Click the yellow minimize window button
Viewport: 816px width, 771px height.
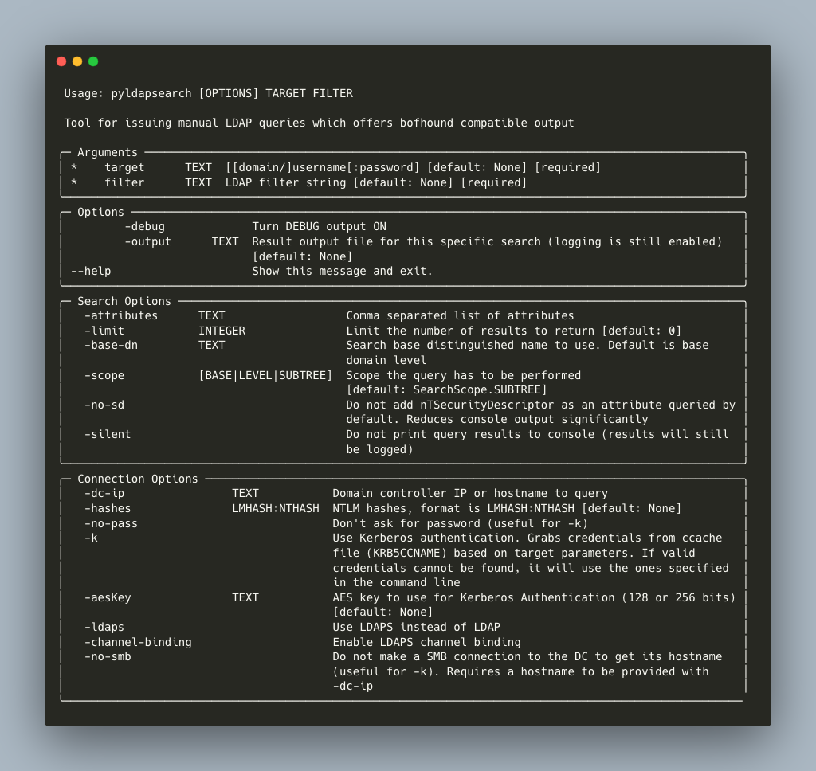pyautogui.click(x=77, y=61)
